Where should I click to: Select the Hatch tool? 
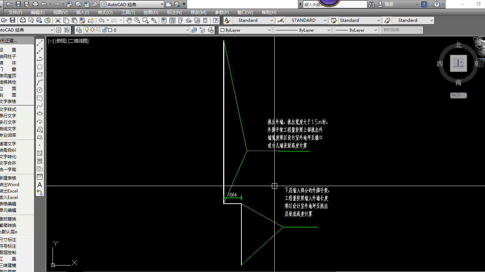click(x=40, y=153)
